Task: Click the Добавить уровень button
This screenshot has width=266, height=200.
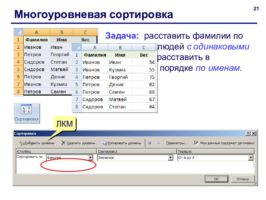Action: [37, 143]
